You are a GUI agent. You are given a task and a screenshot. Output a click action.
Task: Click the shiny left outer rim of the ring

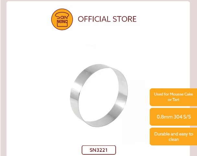point(74,95)
